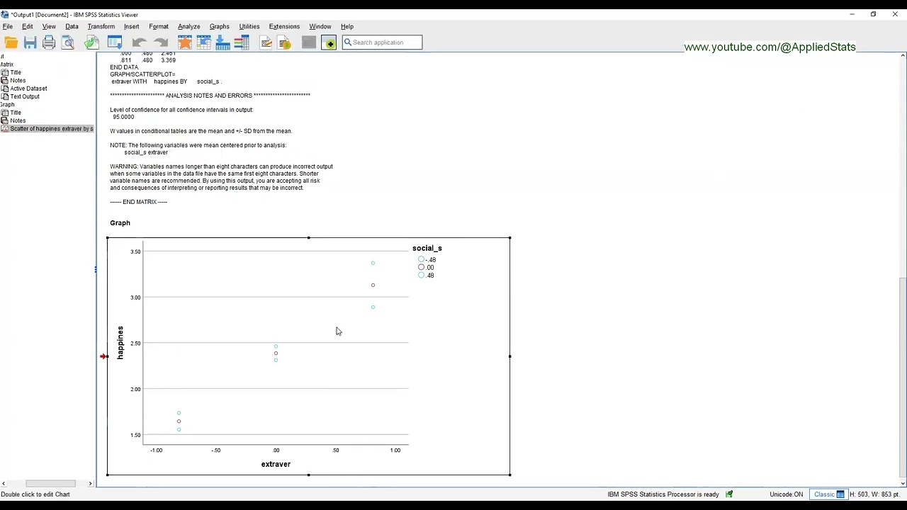Viewport: 907px width, 510px height.
Task: Open the Extensions menu
Action: click(284, 26)
